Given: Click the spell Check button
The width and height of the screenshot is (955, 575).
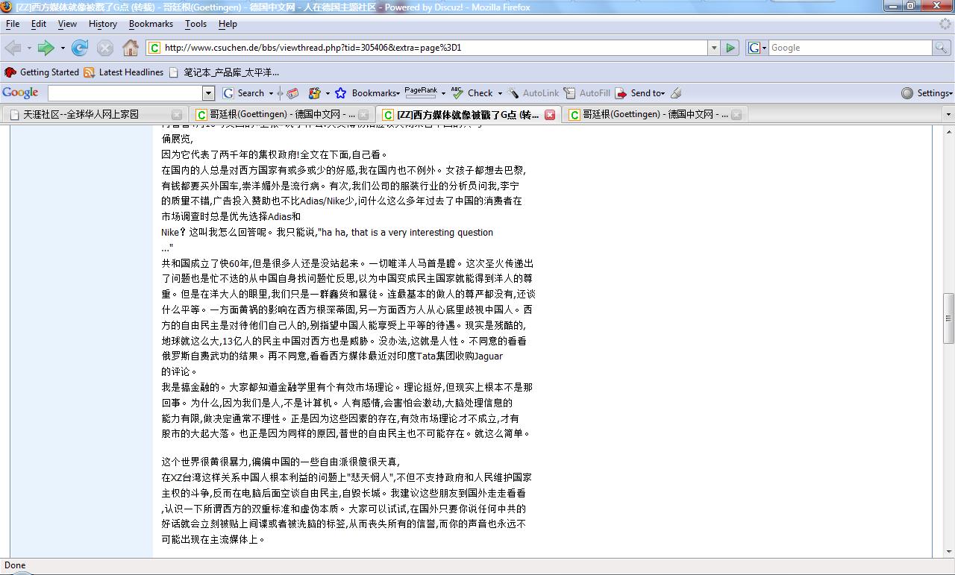Looking at the screenshot, I should 472,93.
